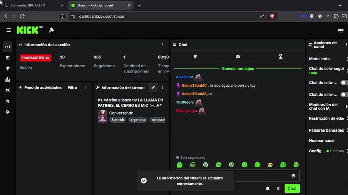Open the moderation hammer tool
Image resolution: width=348 pixels, height=195 pixels.
click(51, 30)
